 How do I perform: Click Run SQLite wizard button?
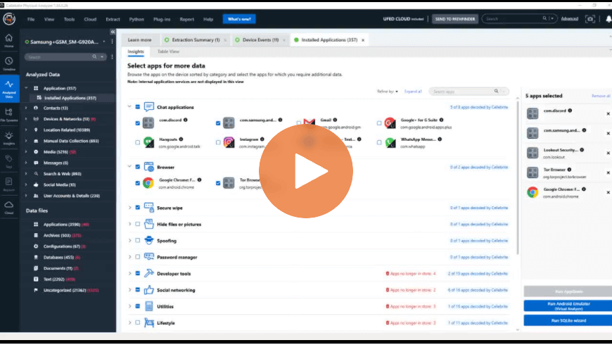(568, 320)
